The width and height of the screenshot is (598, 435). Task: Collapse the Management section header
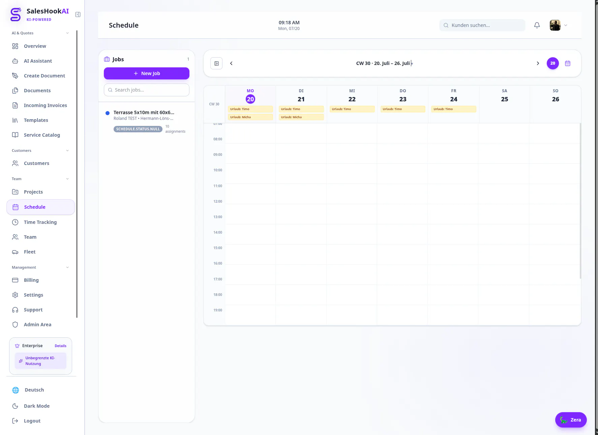coord(40,267)
